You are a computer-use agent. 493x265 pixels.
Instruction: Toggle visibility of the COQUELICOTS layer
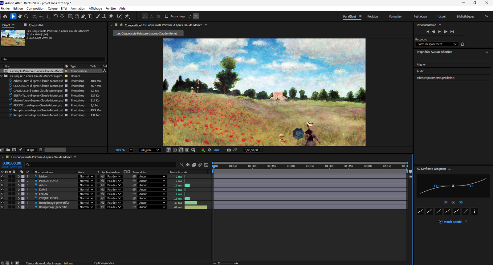pyautogui.click(x=2, y=198)
